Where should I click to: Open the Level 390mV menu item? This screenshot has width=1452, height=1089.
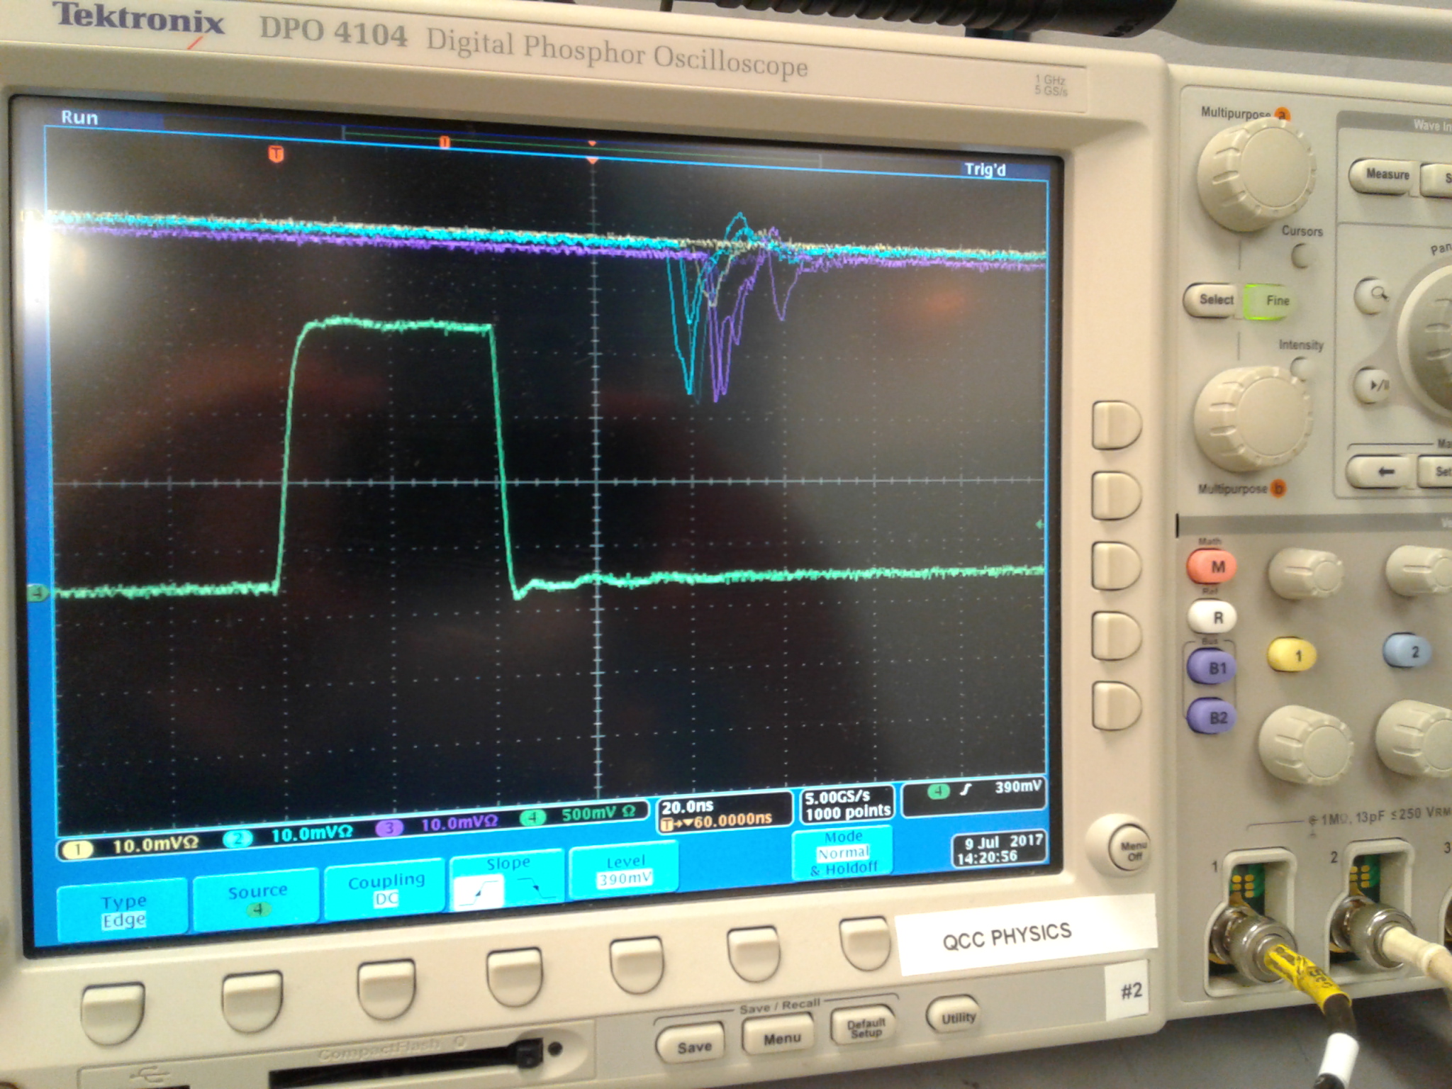click(624, 870)
